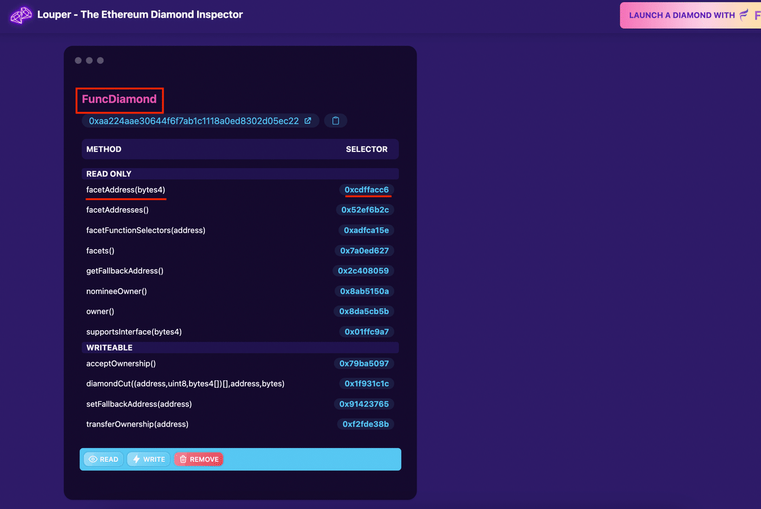Copy the diamond address with clipboard icon
Viewport: 761px width, 509px height.
point(335,120)
